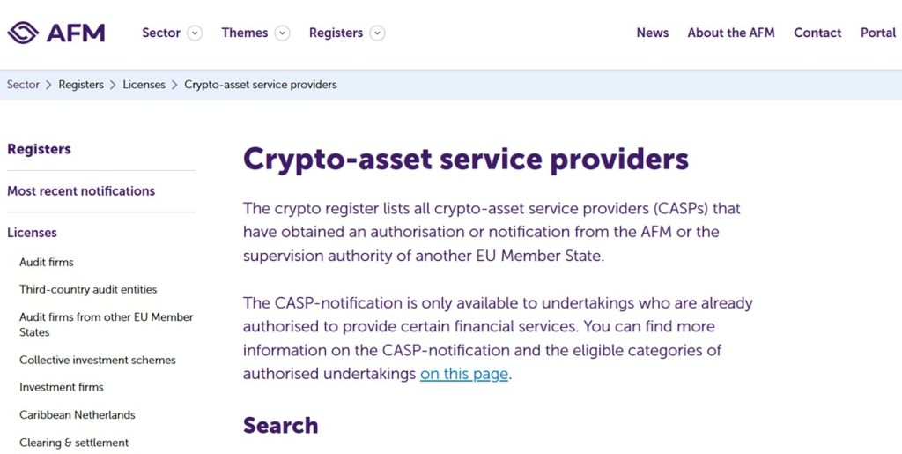Select Caribbean Netherlands sidebar entry
The width and height of the screenshot is (902, 454).
click(78, 414)
